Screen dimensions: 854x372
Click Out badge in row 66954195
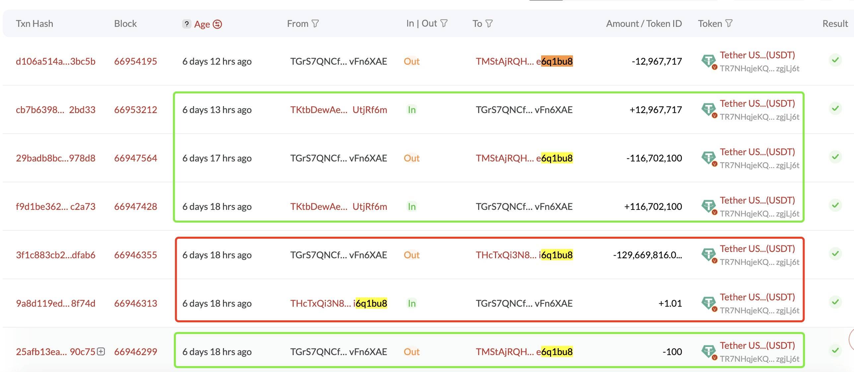[x=412, y=61]
